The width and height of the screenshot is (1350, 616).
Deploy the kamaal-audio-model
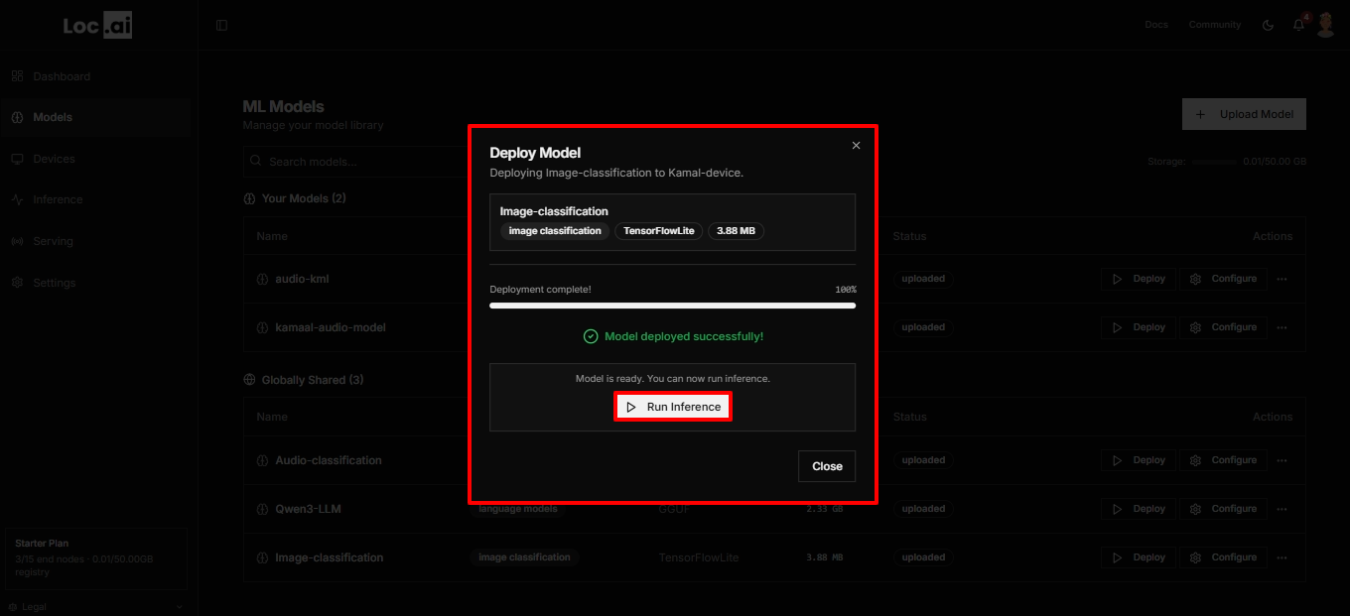1139,327
